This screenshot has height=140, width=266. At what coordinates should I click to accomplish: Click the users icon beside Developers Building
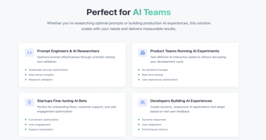pos(142,103)
